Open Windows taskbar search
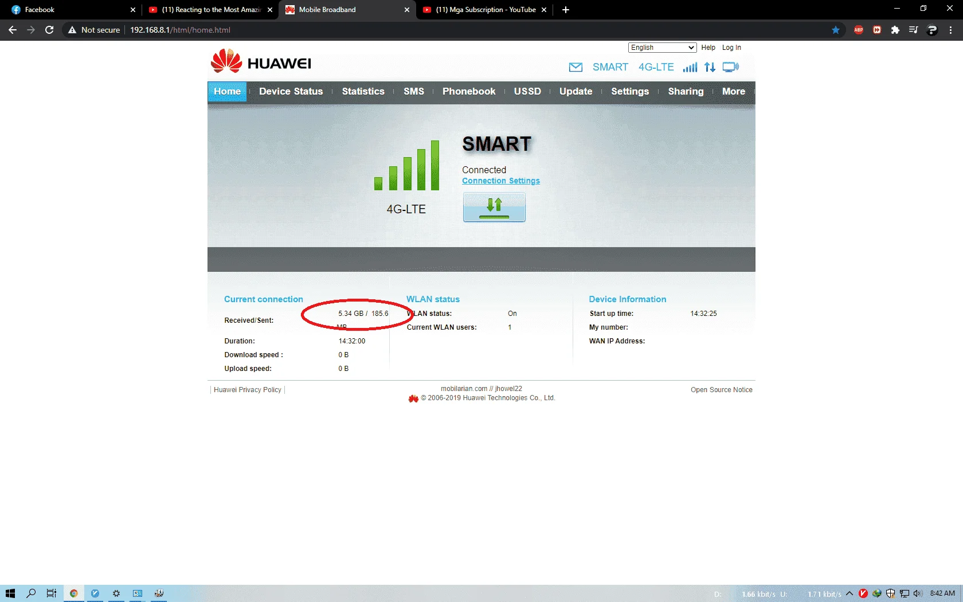Image resolution: width=963 pixels, height=602 pixels. pos(31,593)
